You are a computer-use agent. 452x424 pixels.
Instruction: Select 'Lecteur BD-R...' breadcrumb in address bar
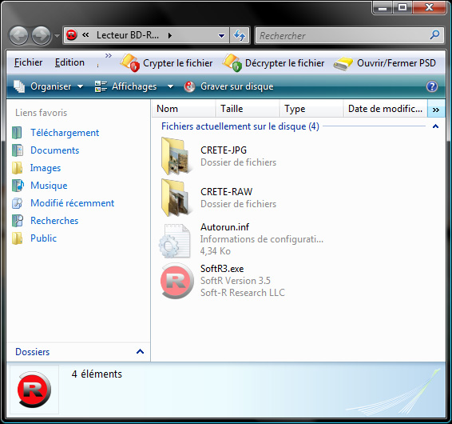[x=128, y=35]
